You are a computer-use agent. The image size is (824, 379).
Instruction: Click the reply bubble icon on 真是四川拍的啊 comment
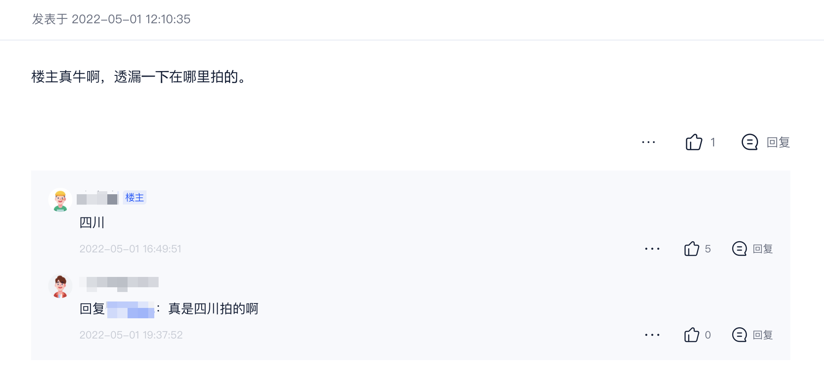[739, 335]
